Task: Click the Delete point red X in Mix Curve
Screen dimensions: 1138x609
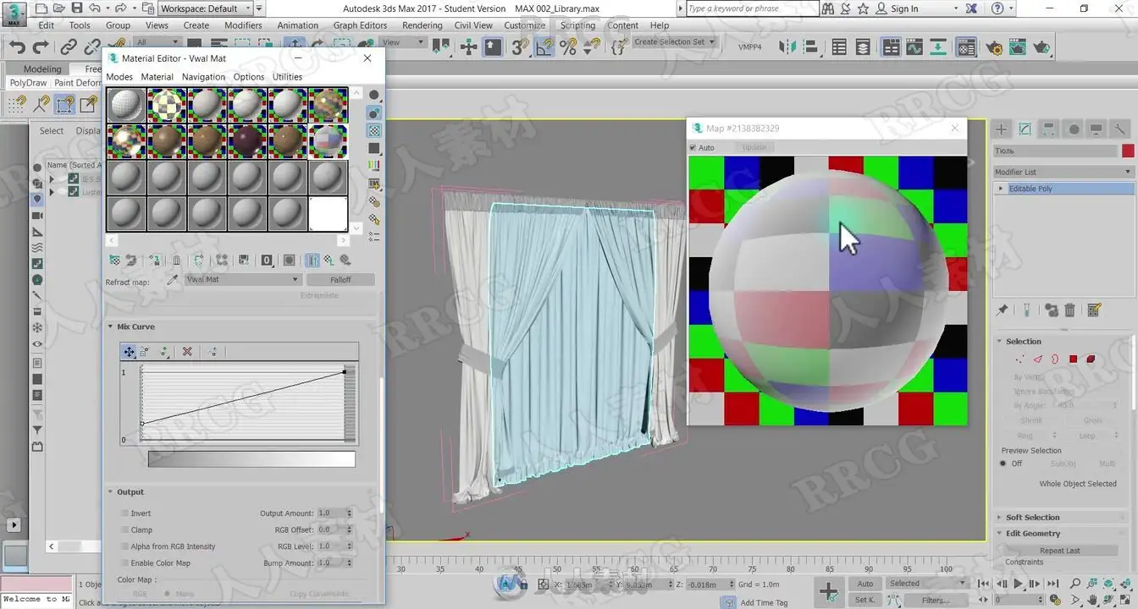Action: (188, 352)
